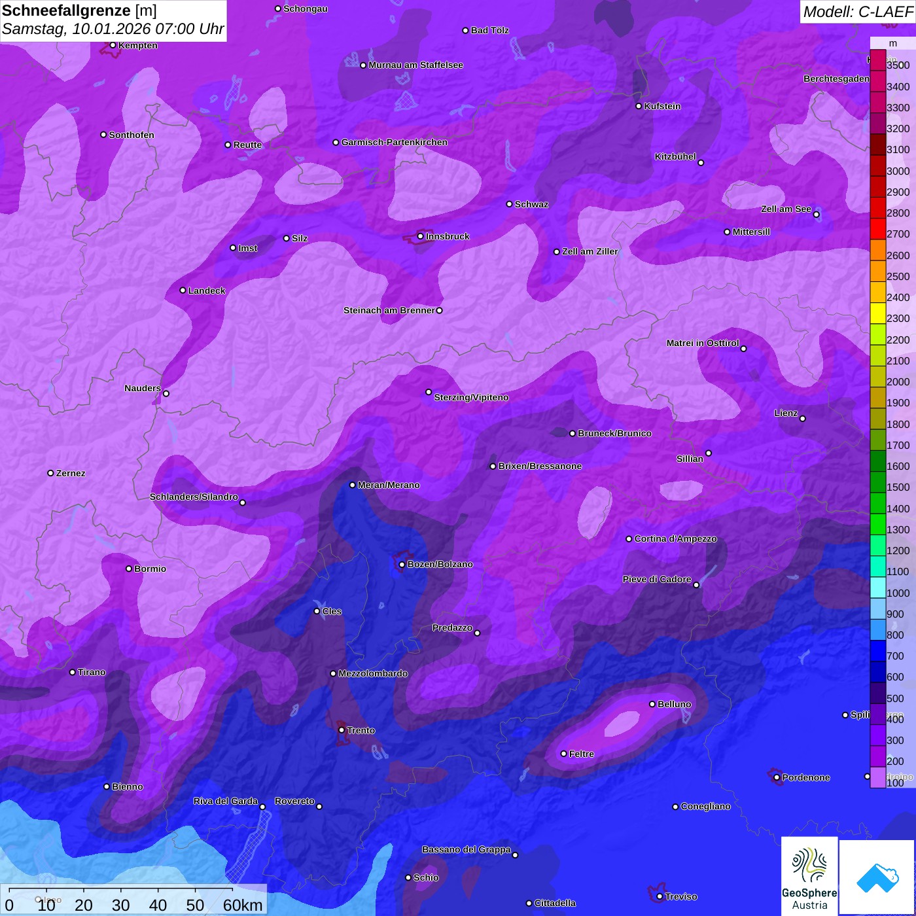Click the Schlanders/Silandro label

coord(194,497)
